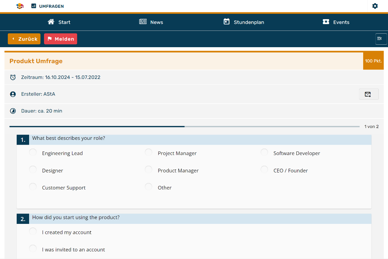The image size is (388, 259).
Task: Choose Other as your role
Action: (148, 186)
